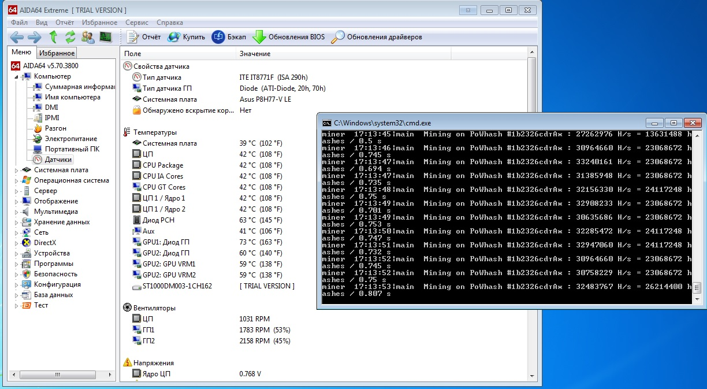Switch to the Избранное tab
The image size is (707, 389).
pos(57,53)
